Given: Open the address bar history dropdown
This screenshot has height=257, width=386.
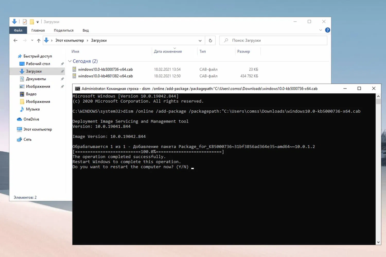Looking at the screenshot, I should (x=200, y=41).
